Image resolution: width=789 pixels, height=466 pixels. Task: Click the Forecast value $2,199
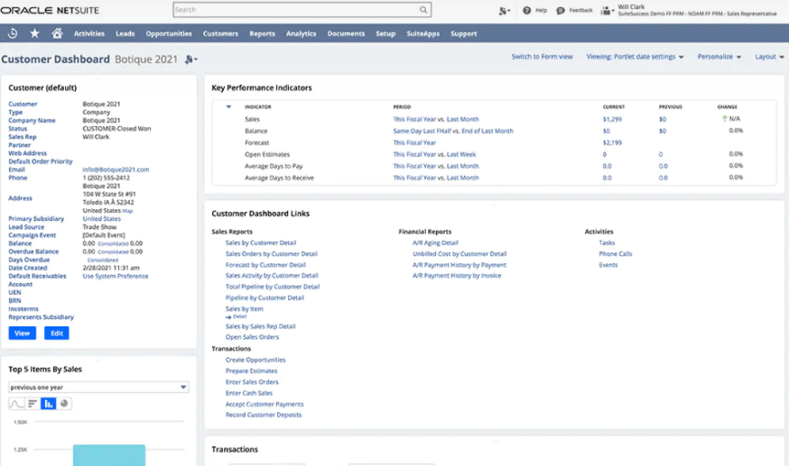tap(612, 142)
